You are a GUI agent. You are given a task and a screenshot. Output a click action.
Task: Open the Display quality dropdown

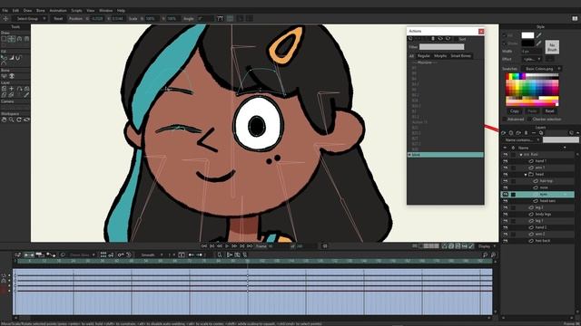click(x=487, y=246)
